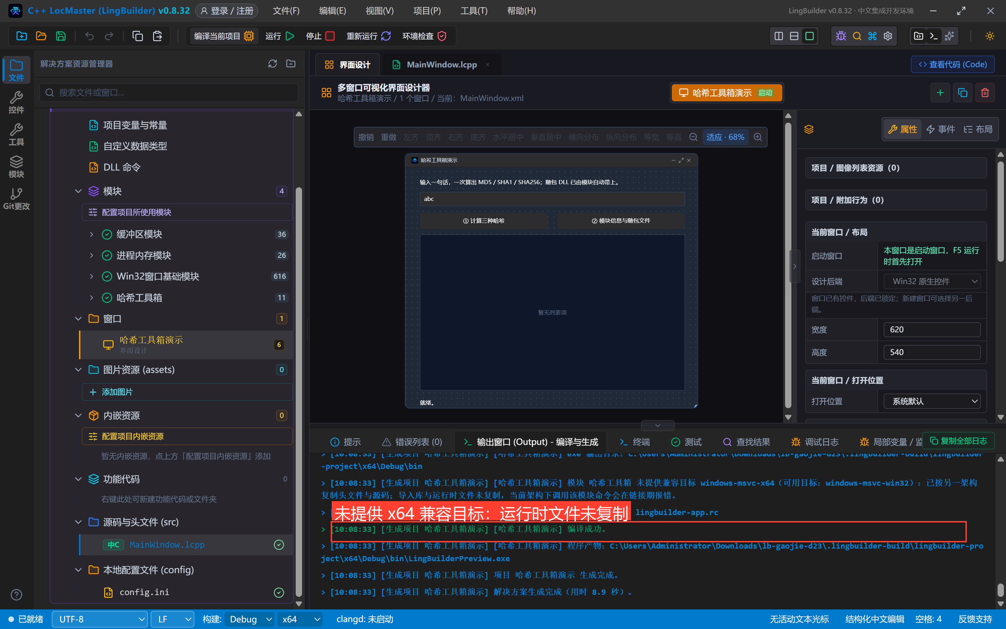Click the red trash delete window icon
The image size is (1006, 629).
985,92
